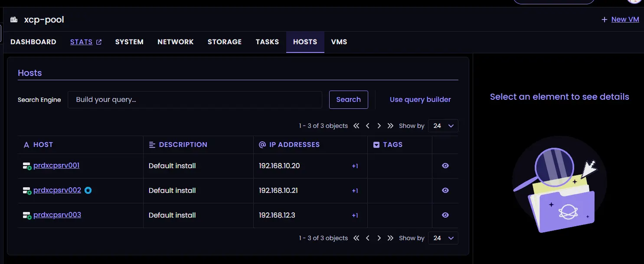Viewport: 644px width, 264px height.
Task: Click the pool icon beside xcp-pool
Action: point(14,20)
